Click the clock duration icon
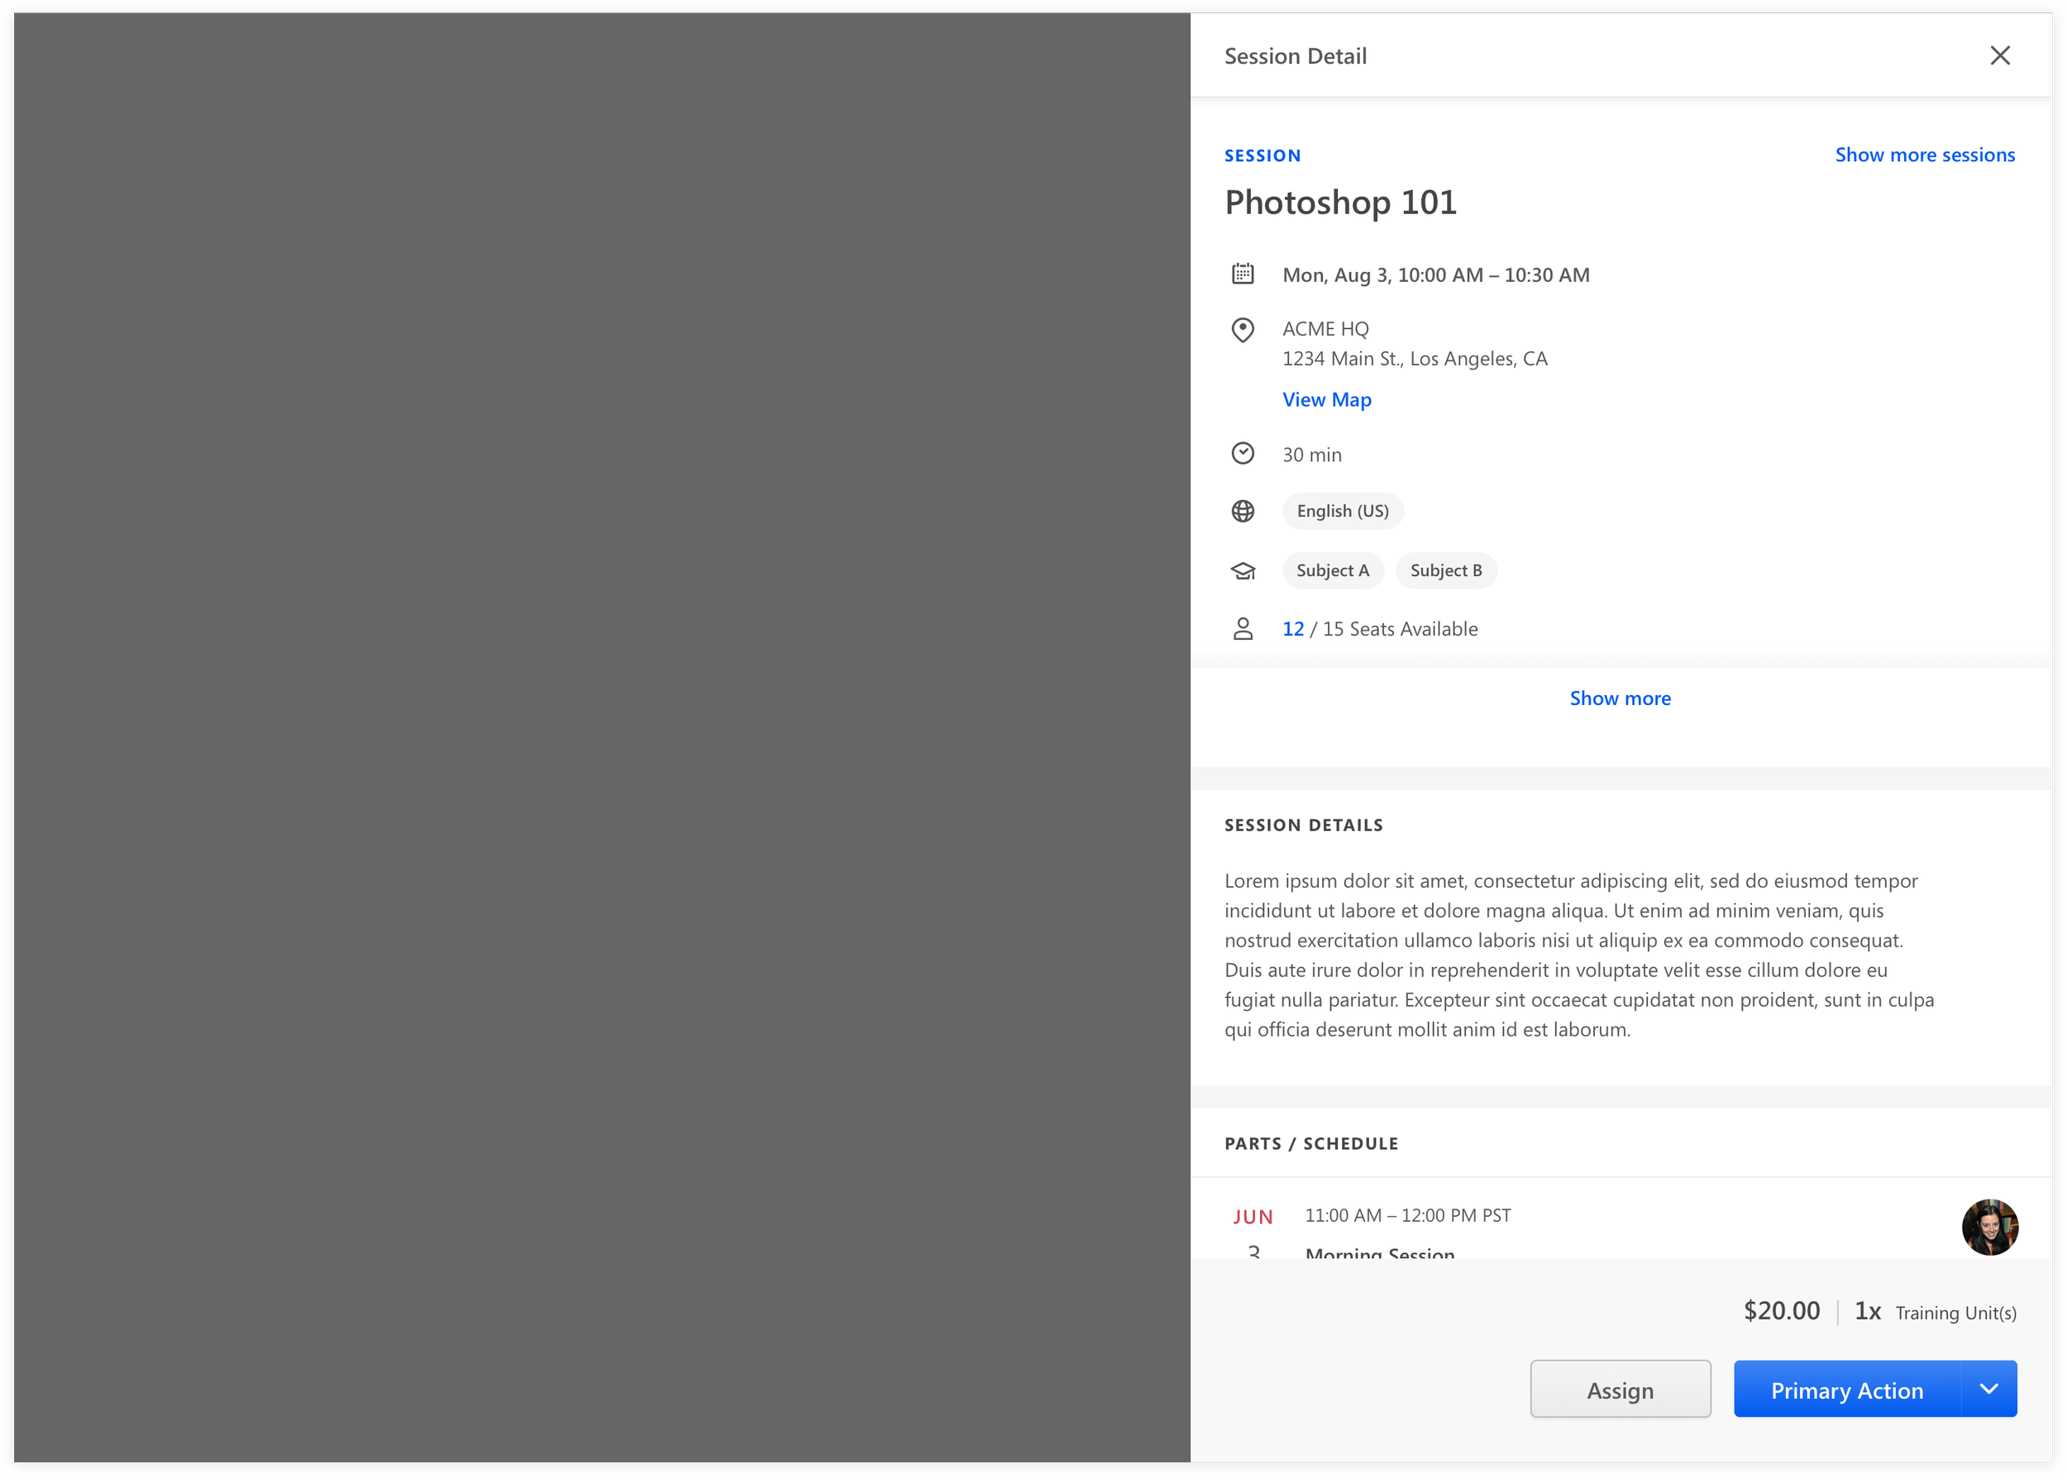The width and height of the screenshot is (2067, 1478). [1243, 453]
